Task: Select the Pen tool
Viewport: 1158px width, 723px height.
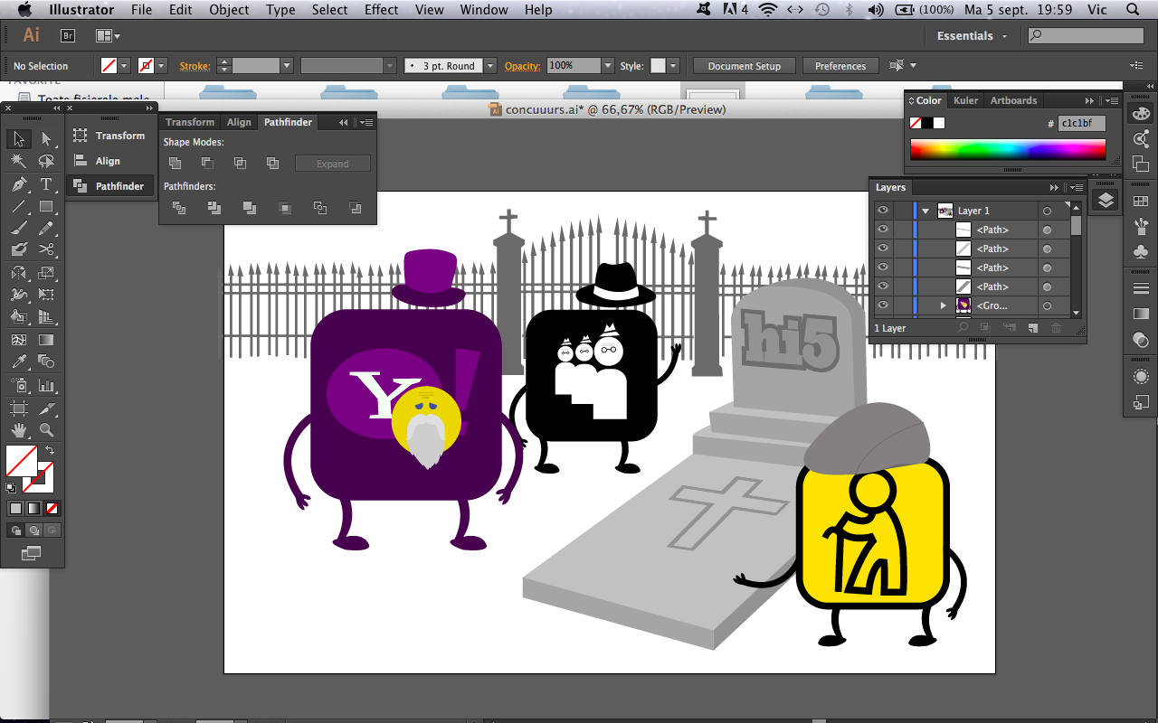Action: (x=18, y=183)
